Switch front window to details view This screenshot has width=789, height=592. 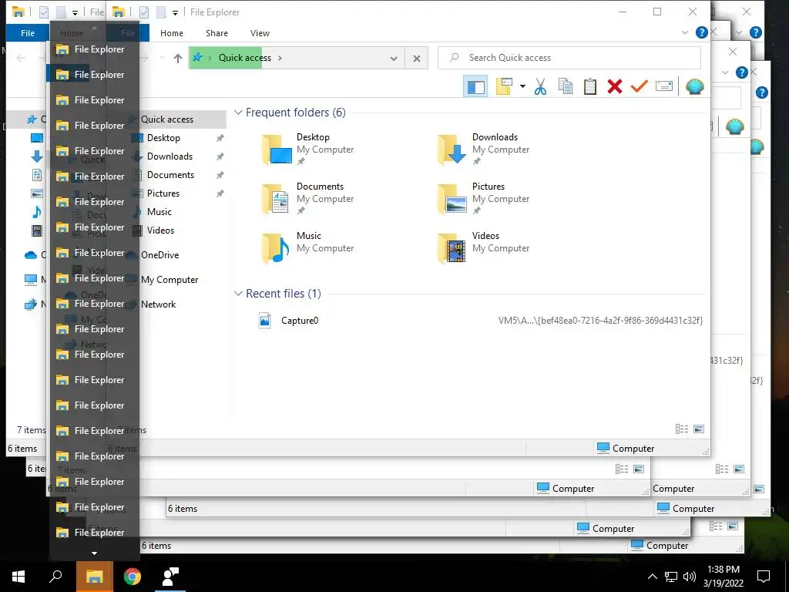click(x=682, y=429)
